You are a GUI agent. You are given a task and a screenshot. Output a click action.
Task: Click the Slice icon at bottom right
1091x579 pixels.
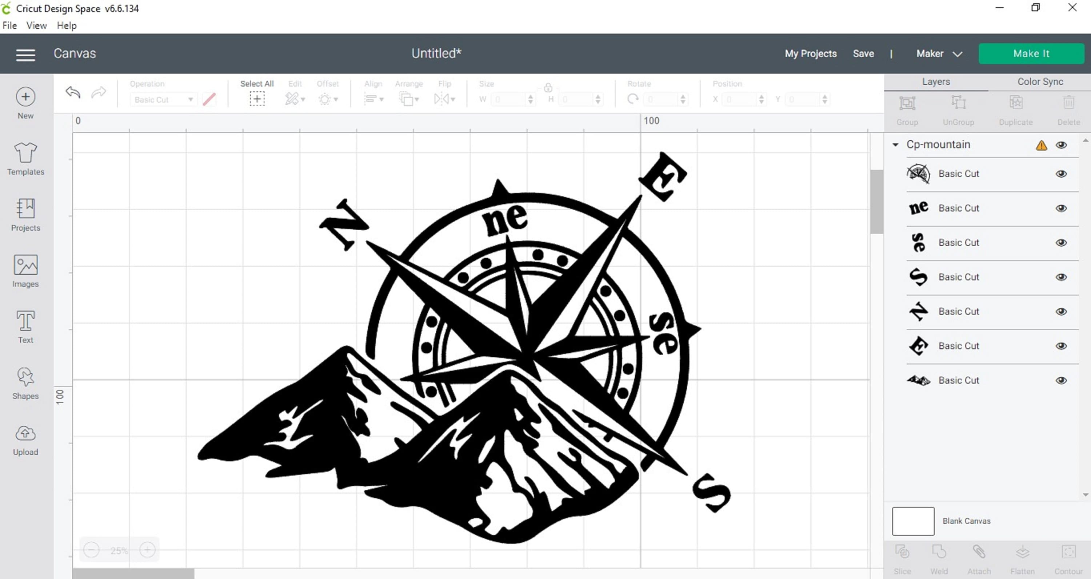click(902, 552)
